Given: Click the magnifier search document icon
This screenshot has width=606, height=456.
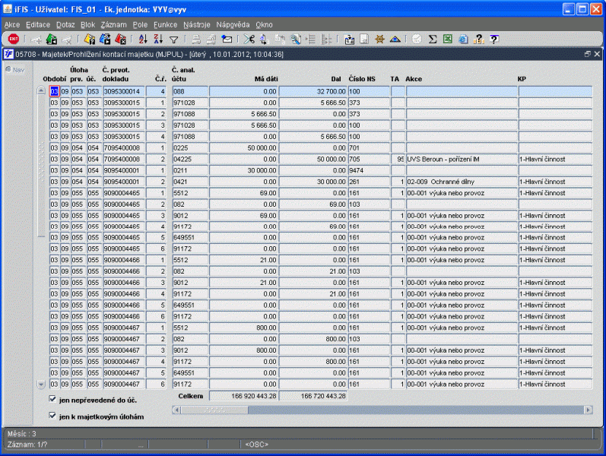Looking at the screenshot, I should point(296,39).
